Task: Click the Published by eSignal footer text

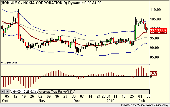Action: tap(145, 105)
